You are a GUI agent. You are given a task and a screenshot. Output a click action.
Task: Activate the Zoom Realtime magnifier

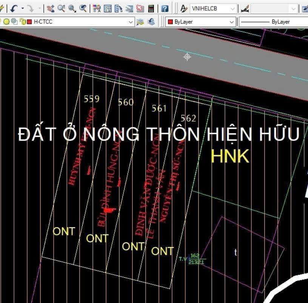[x=61, y=8]
